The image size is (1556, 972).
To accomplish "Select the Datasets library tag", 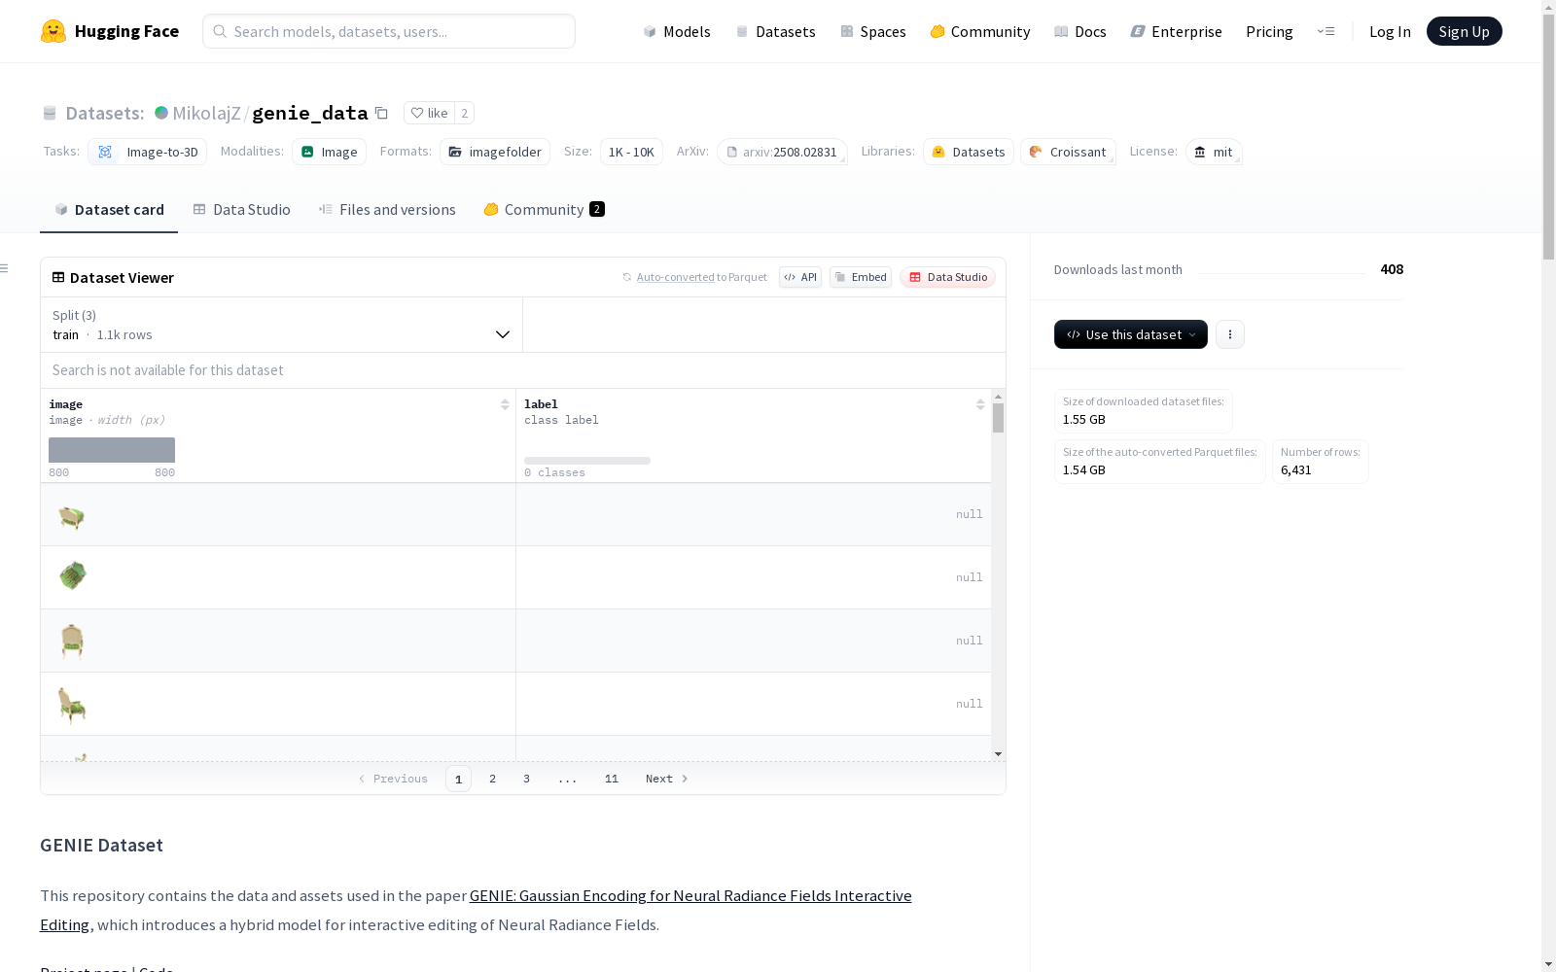I will [968, 152].
